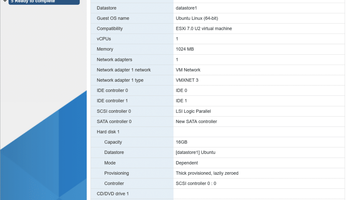
Task: Click the Network adapters row label
Action: 114,60
